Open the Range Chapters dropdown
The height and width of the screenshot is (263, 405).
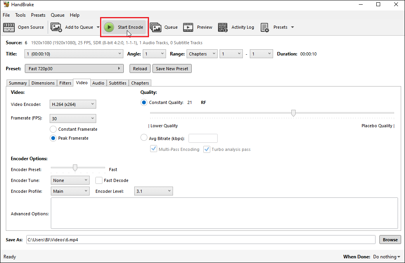(202, 54)
